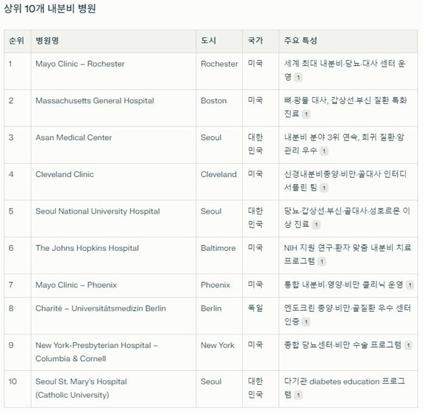
Task: Select the text The Johns Hopkins Hospital
Action: point(87,248)
